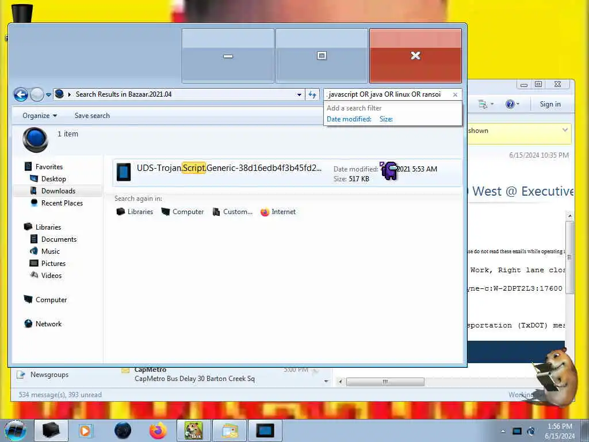This screenshot has width=589, height=442.
Task: Click Search Results in Bazaar.2021.04 breadcrumb
Action: pyautogui.click(x=124, y=94)
